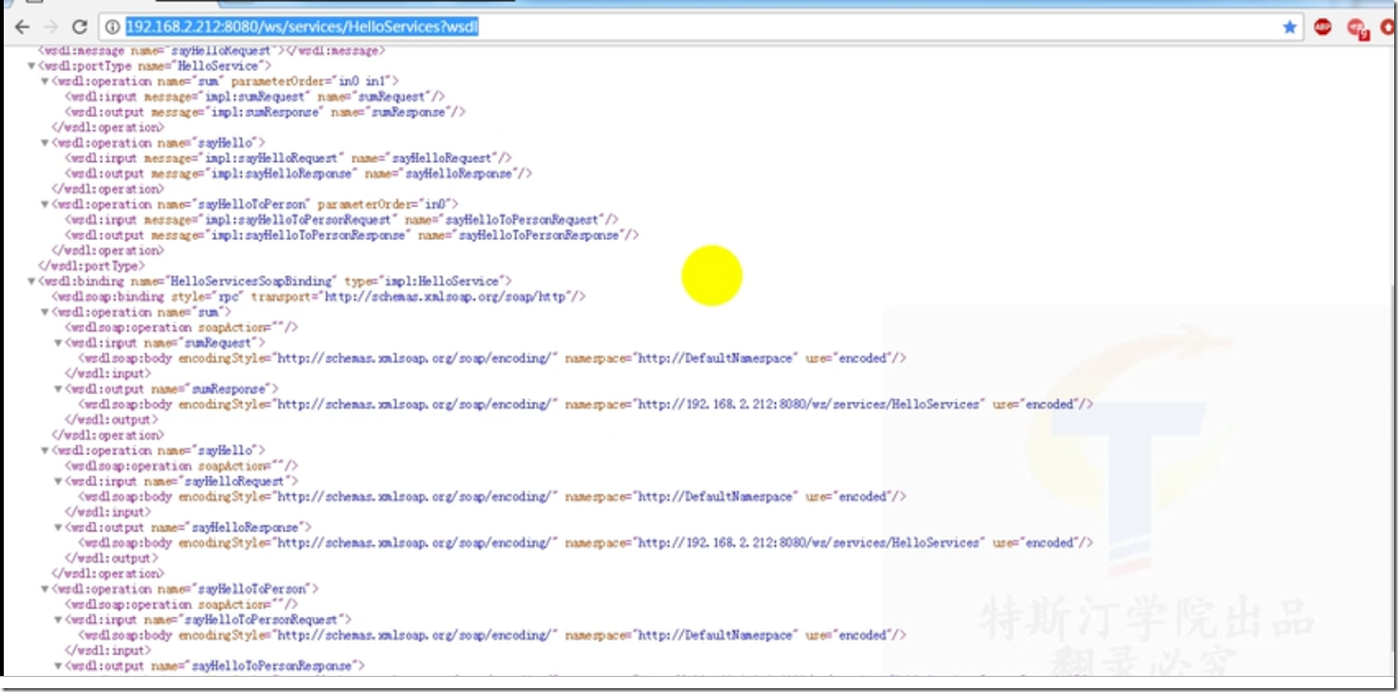This screenshot has width=1398, height=692.
Task: Collapse sayHelloToPerson operation with parameterOrder "in0"
Action: tap(44, 205)
